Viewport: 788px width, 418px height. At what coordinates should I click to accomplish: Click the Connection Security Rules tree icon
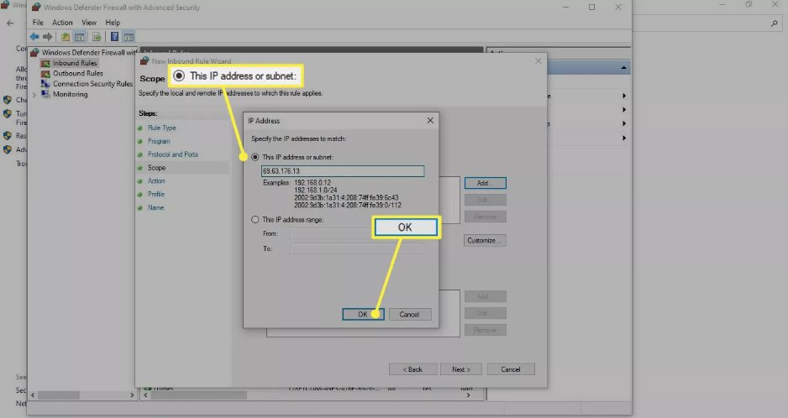pyautogui.click(x=45, y=84)
